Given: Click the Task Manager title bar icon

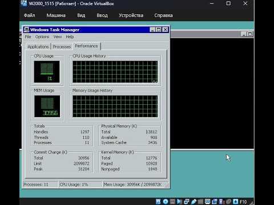Looking at the screenshot, I should (x=26, y=30).
